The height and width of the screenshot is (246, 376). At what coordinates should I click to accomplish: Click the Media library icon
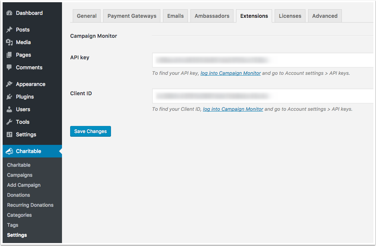tap(9, 42)
